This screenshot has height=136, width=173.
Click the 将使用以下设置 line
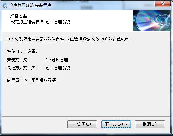coord(22,51)
